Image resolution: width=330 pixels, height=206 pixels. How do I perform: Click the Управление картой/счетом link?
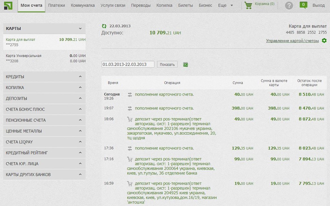point(292,41)
